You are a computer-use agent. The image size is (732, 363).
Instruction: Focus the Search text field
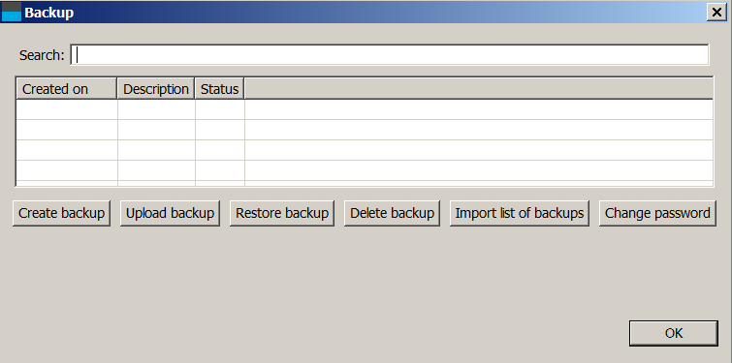pyautogui.click(x=390, y=55)
